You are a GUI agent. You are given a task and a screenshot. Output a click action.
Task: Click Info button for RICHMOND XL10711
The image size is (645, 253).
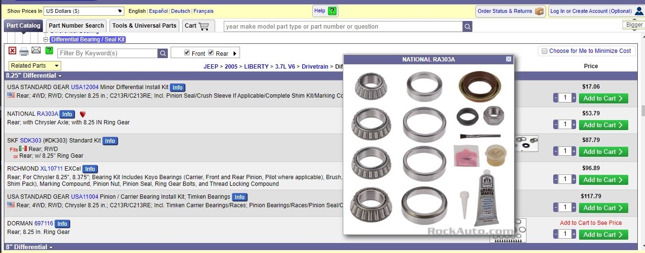(x=90, y=169)
